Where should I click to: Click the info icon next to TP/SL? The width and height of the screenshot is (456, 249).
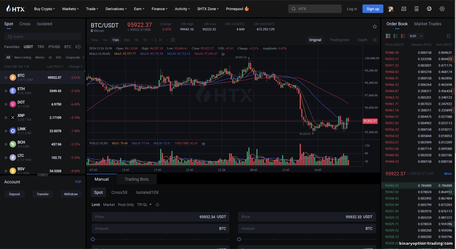157,205
